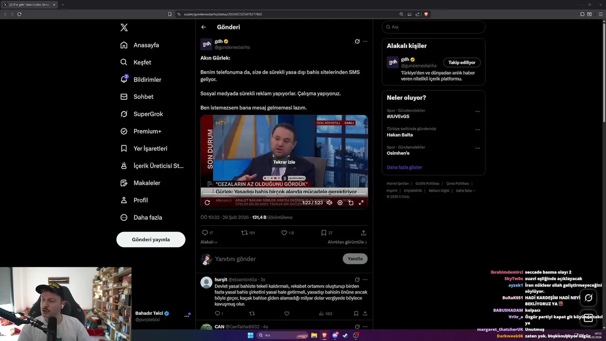Toggle picture-in-picture for the video

click(351, 203)
